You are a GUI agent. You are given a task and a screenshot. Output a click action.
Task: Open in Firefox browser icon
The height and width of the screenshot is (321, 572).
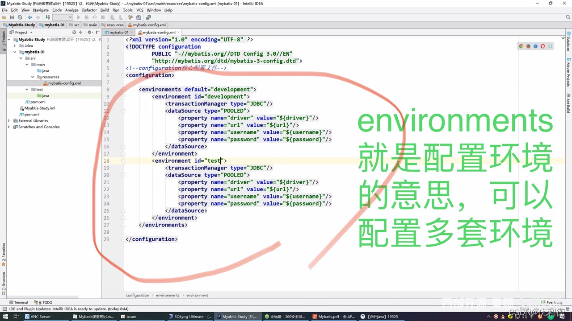528,46
